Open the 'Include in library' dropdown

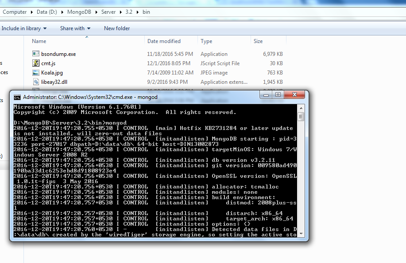click(x=24, y=28)
